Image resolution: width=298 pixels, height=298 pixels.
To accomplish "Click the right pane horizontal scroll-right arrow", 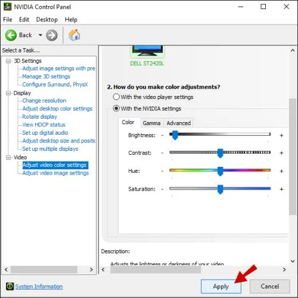I will coord(284,269).
